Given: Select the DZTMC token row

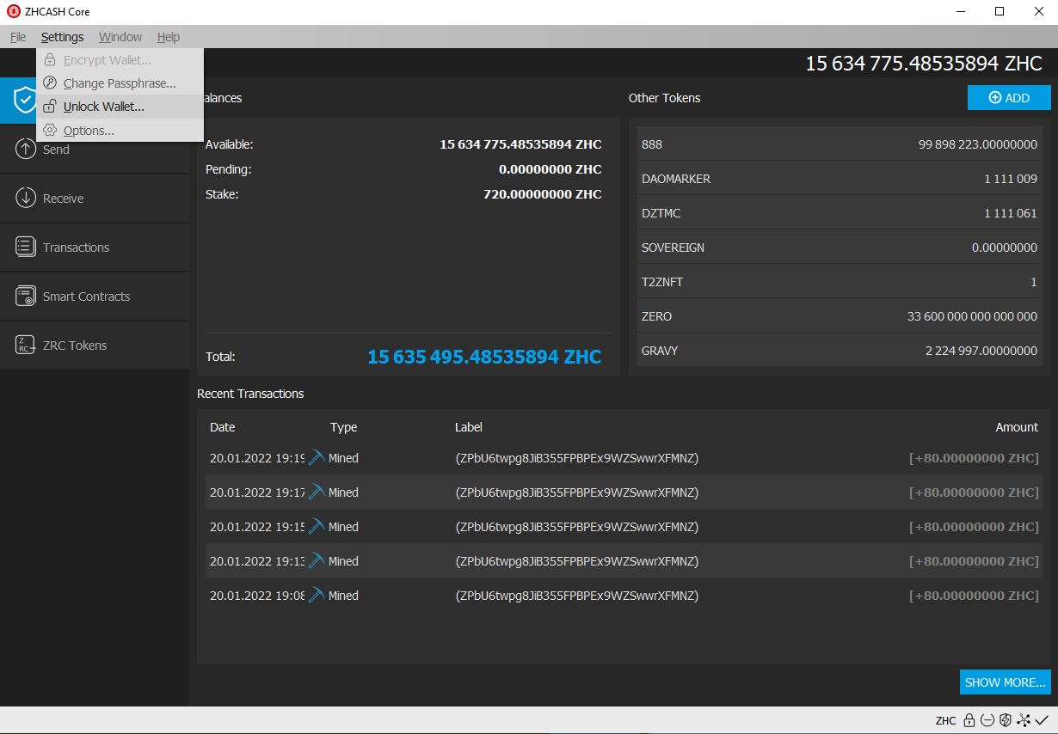Looking at the screenshot, I should pyautogui.click(x=840, y=213).
